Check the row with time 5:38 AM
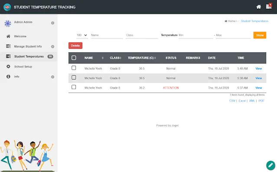 [74, 77]
